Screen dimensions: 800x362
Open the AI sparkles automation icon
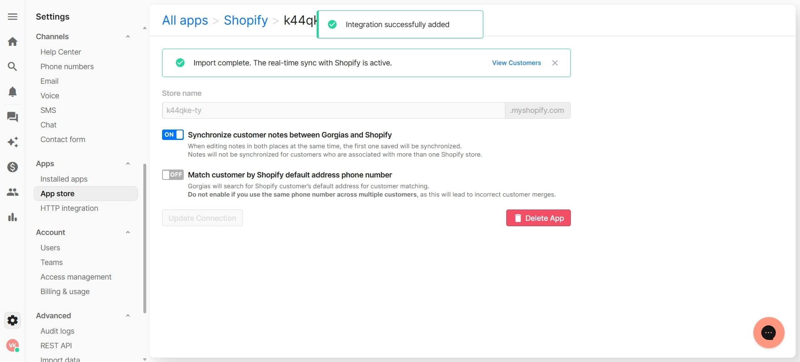coord(12,142)
